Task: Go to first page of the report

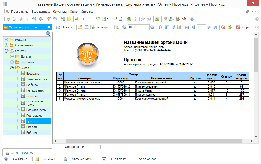Action: (187, 27)
